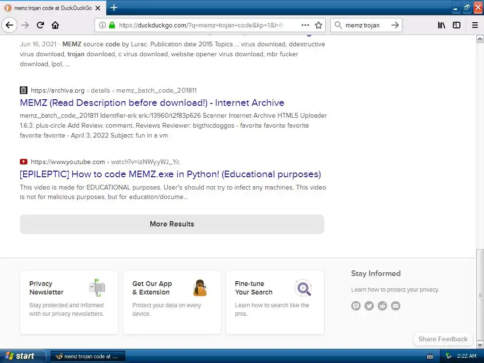Click Share Feedback button
The image size is (484, 363).
[x=443, y=339]
